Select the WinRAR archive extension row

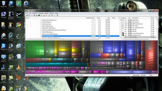[x=139, y=35]
